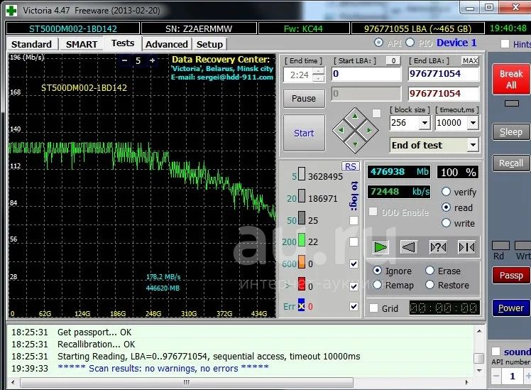Click the random seek scan icon
Screen dimensions: 531x390
(x=438, y=247)
